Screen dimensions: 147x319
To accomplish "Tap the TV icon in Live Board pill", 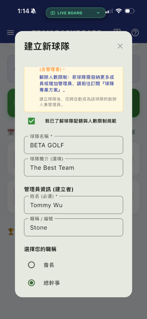I will pos(53,13).
